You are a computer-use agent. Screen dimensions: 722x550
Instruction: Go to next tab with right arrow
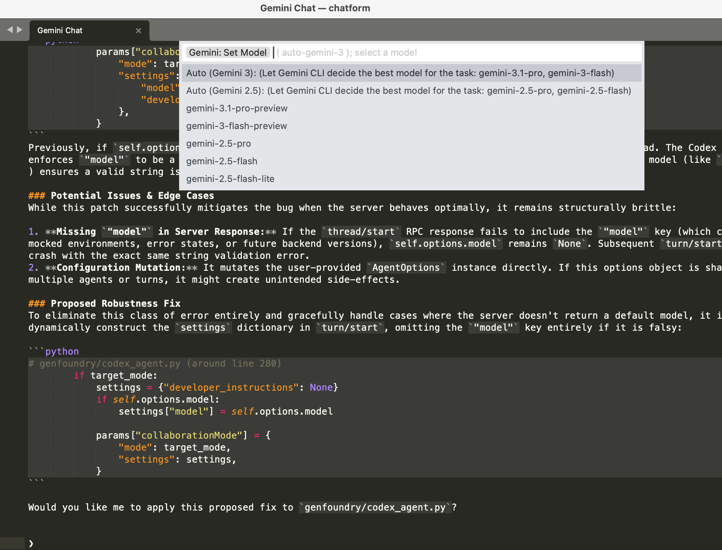[x=20, y=30]
